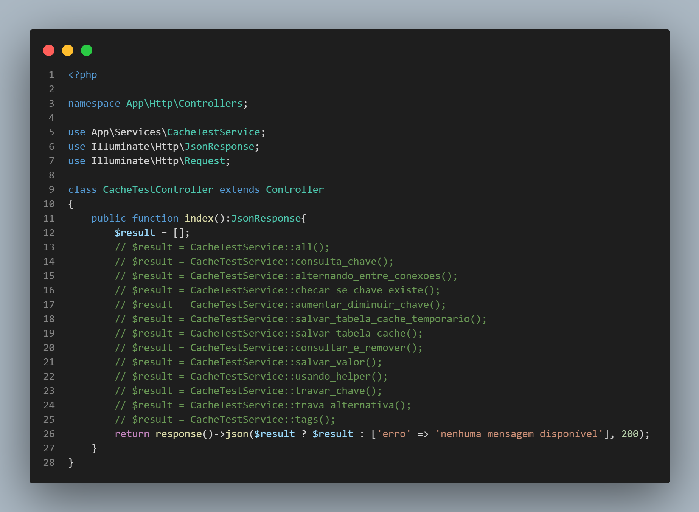Click the 'erro' string key
Image resolution: width=699 pixels, height=512 pixels.
click(x=394, y=434)
